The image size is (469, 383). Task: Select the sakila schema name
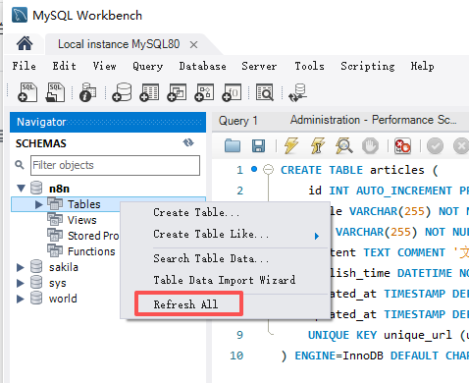click(x=64, y=267)
